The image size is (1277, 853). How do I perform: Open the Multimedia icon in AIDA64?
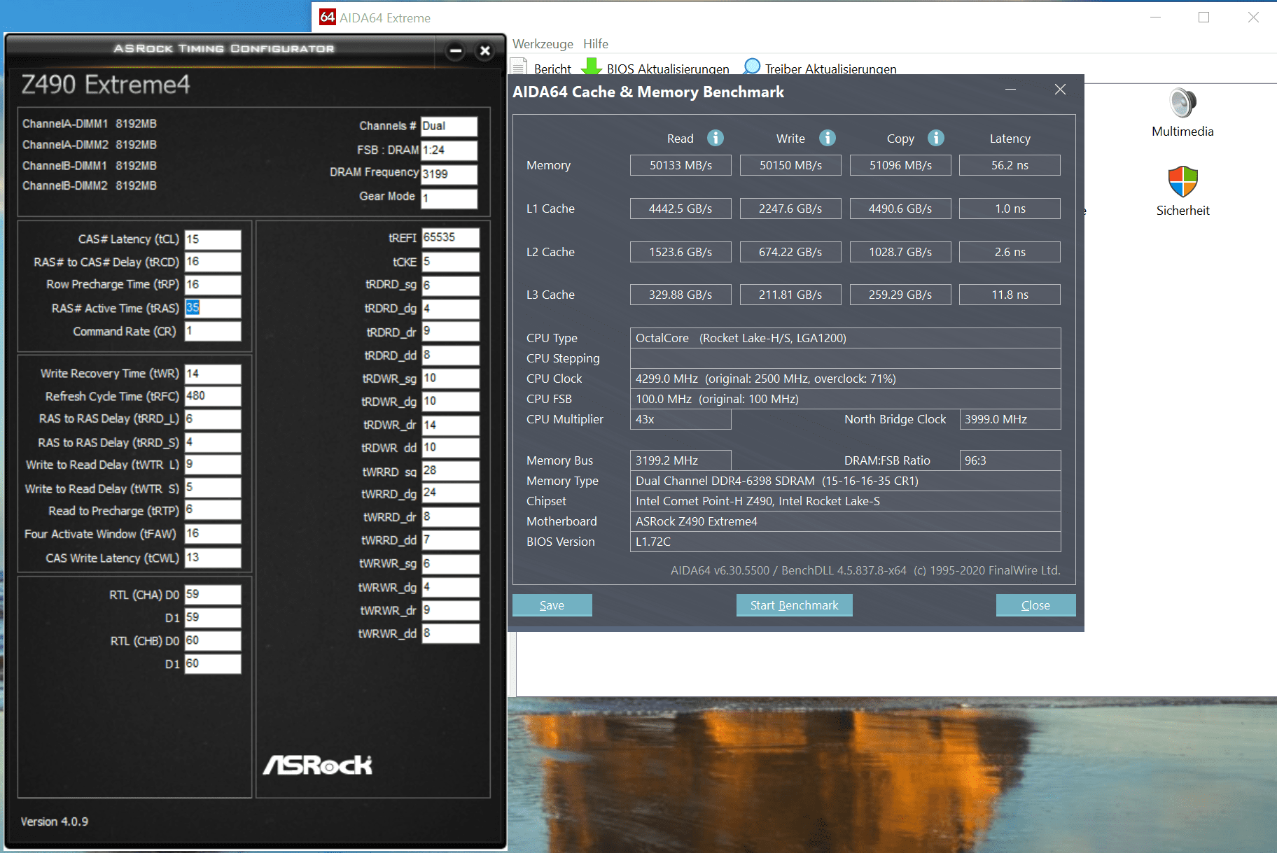pos(1182,103)
